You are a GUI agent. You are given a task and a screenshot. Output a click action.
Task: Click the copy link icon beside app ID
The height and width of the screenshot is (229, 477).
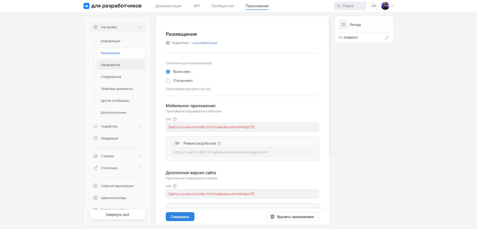point(387,37)
